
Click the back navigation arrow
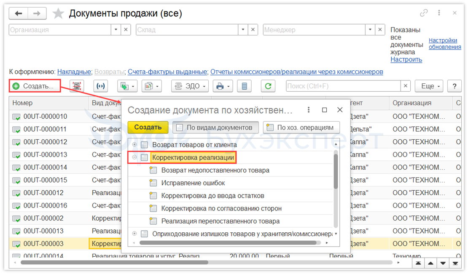[19, 13]
